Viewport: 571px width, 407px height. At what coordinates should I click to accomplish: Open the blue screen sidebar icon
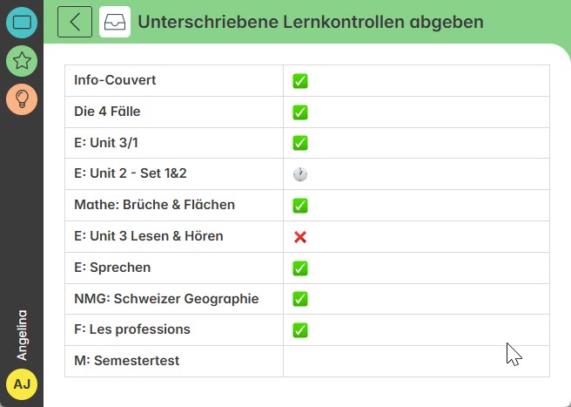click(x=22, y=23)
